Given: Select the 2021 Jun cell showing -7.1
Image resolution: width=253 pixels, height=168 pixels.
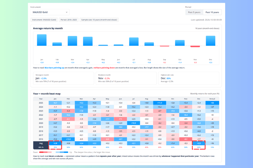Looking at the screenshot, I should pos(120,119).
